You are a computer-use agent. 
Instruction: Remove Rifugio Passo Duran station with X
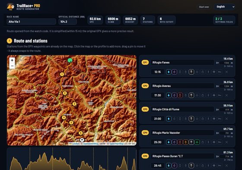coord(226,166)
